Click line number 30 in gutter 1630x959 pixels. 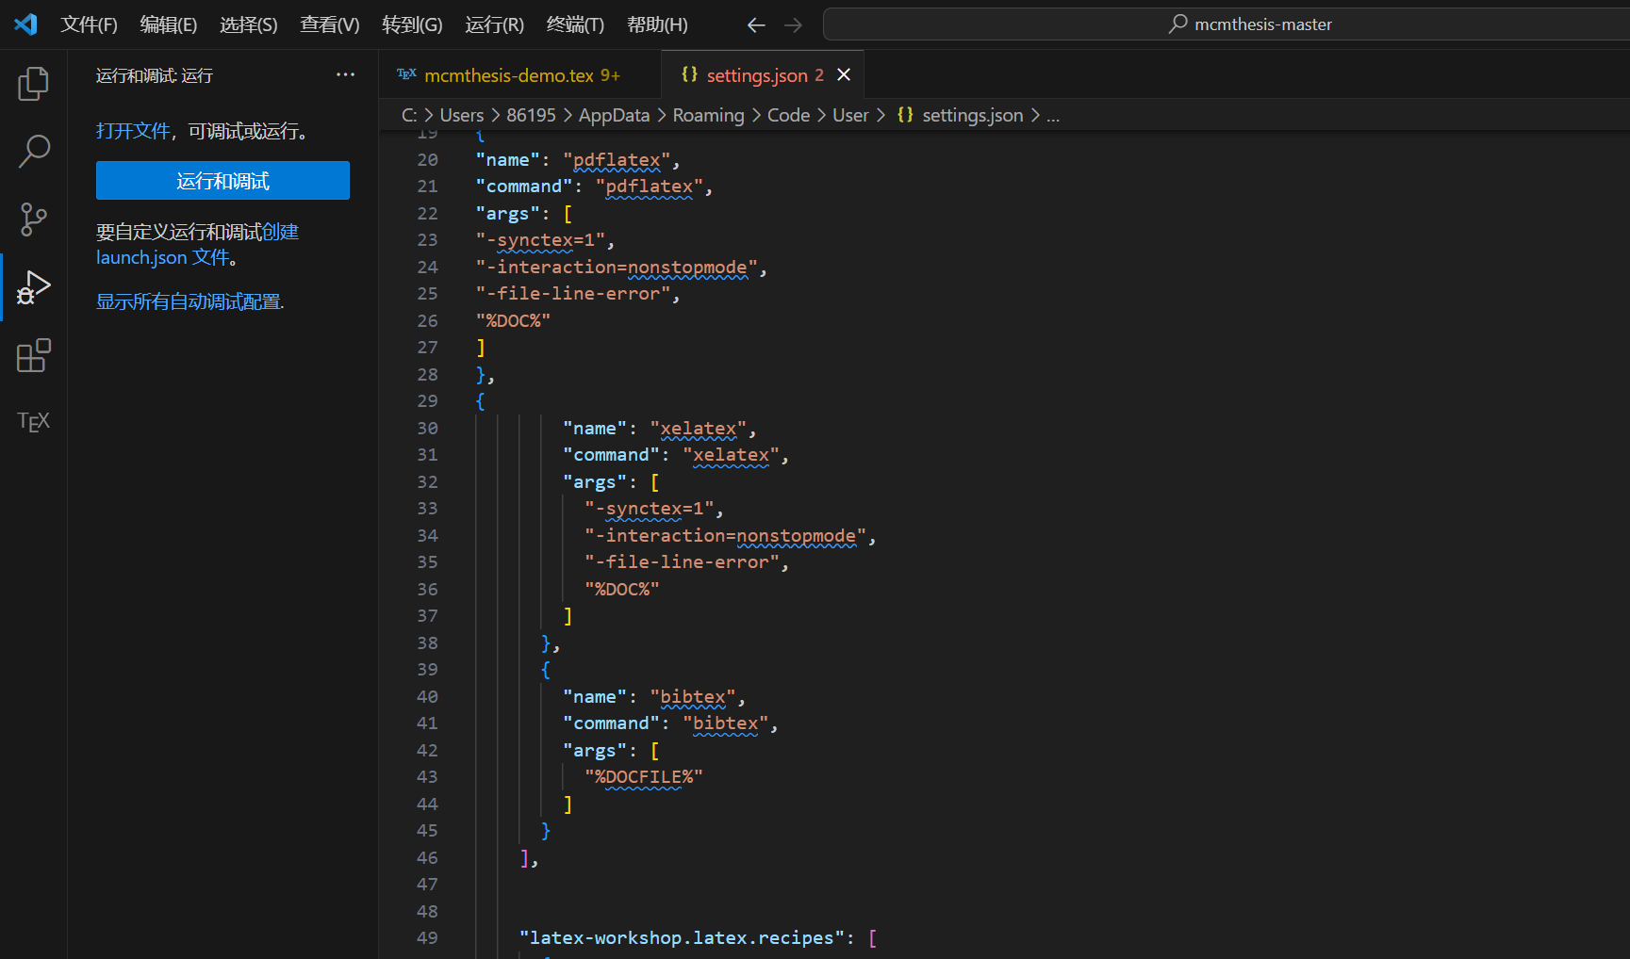pyautogui.click(x=427, y=428)
